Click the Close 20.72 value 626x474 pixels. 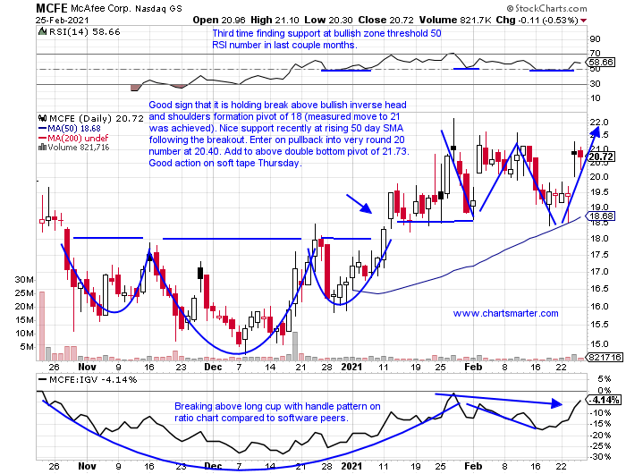[386, 20]
